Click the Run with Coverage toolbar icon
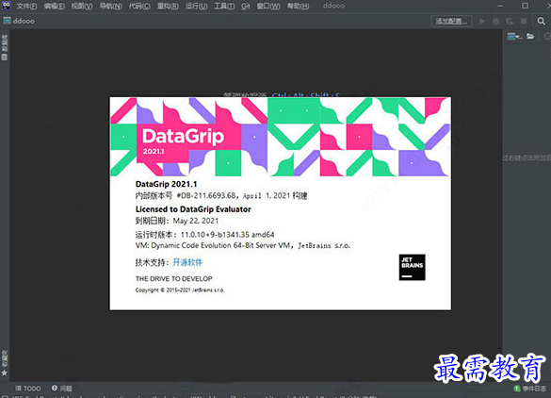This screenshot has height=398, width=551. [510, 21]
